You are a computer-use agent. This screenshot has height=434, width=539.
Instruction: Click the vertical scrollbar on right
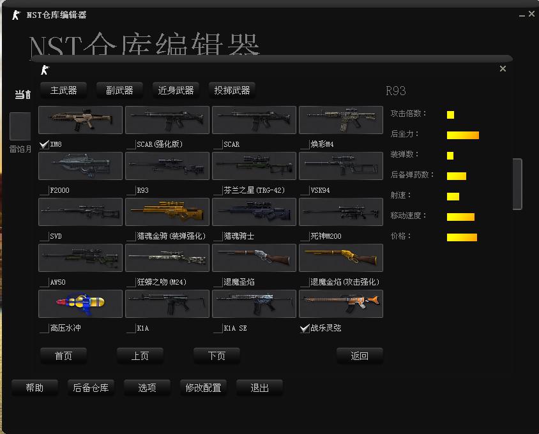(517, 184)
